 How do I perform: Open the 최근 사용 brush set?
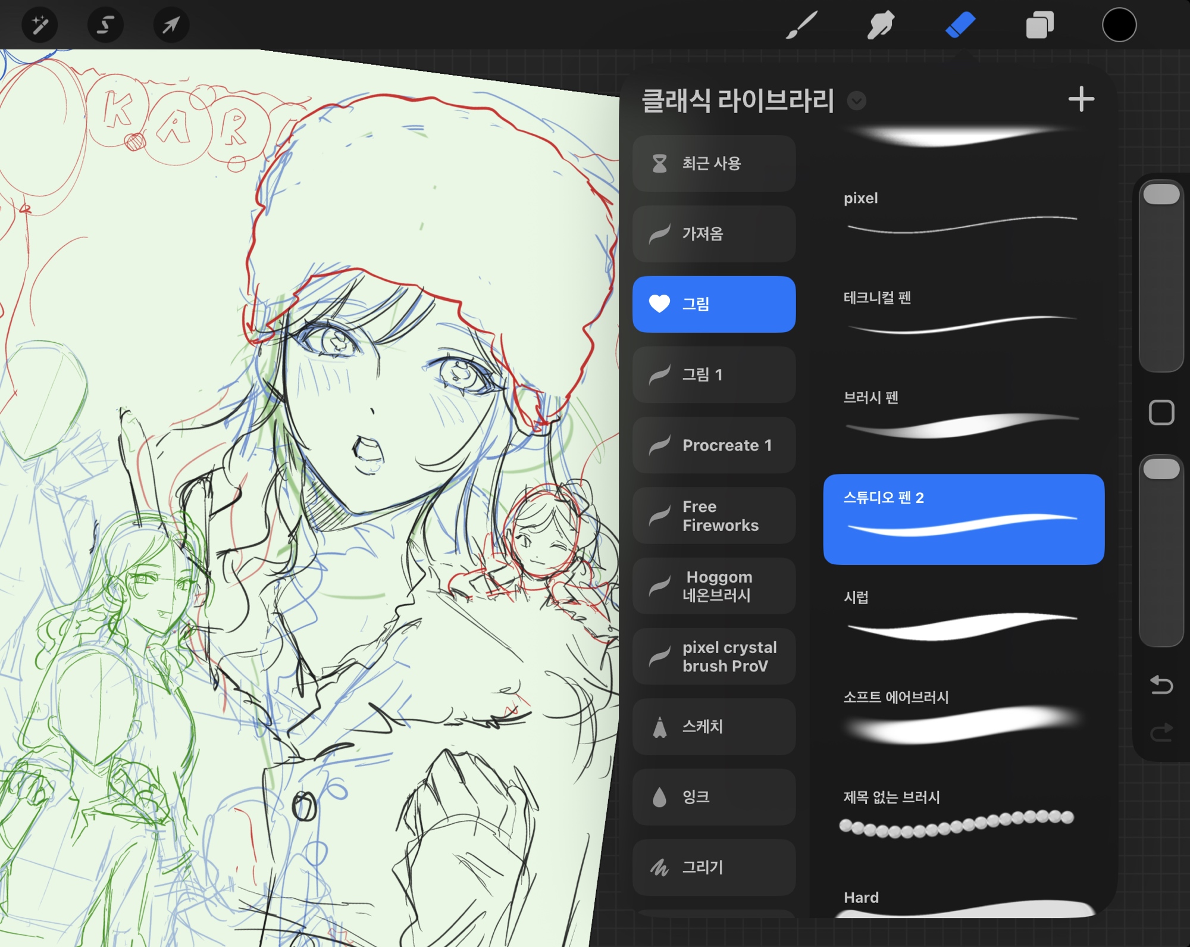[713, 163]
